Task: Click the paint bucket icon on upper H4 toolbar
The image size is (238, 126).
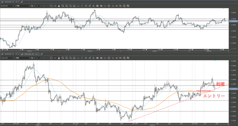Action: 120,6
